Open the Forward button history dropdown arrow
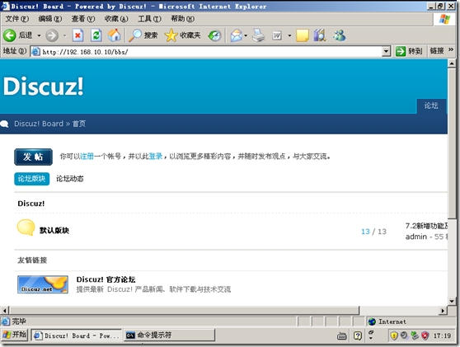 [64, 35]
